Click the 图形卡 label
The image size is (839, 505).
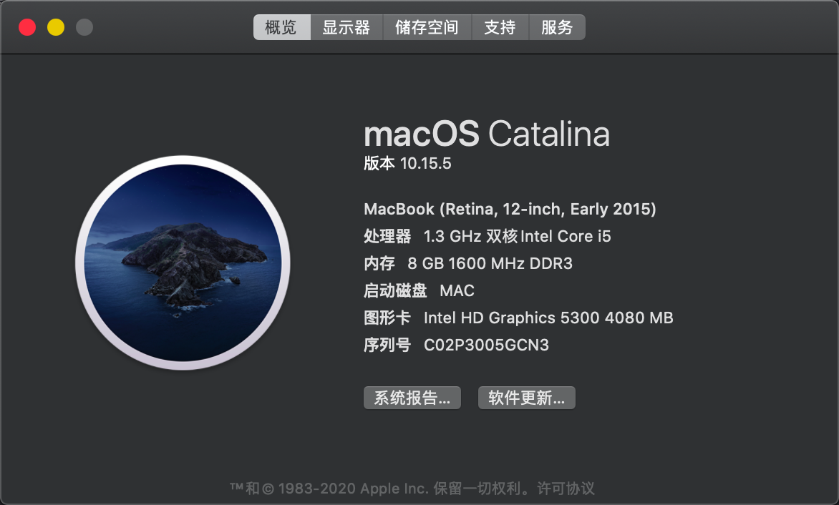(x=387, y=318)
